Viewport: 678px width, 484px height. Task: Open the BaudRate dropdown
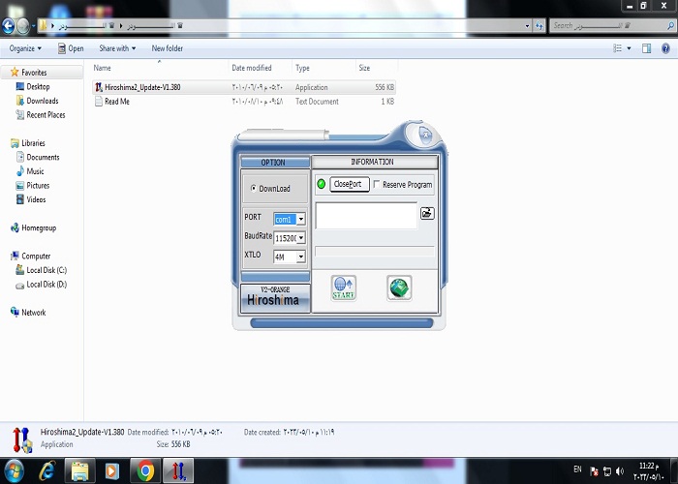pos(301,238)
